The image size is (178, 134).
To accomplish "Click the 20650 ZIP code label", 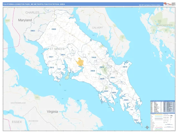I will [93, 71].
